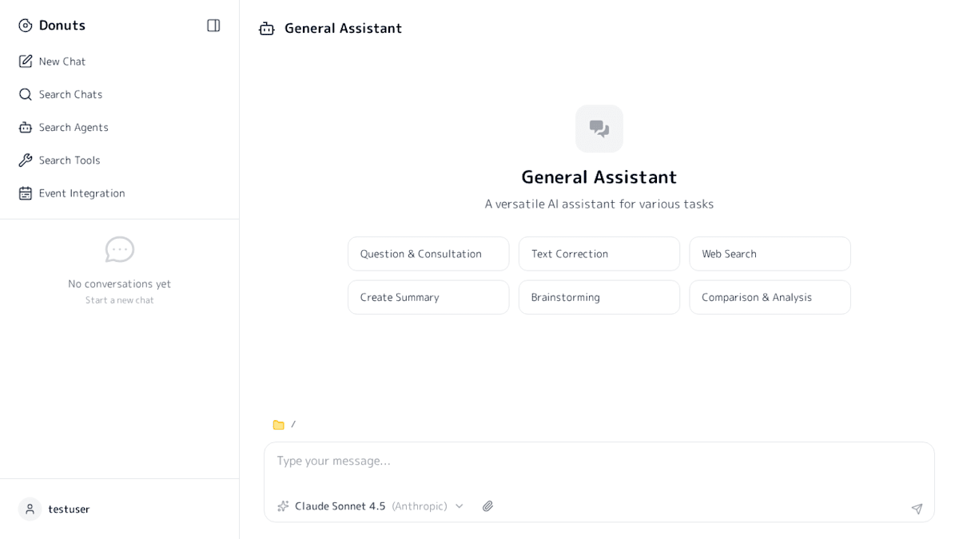Open the Claude Sonnet 4.5 model dropdown
Viewport: 959px width, 539px height.
pos(371,506)
